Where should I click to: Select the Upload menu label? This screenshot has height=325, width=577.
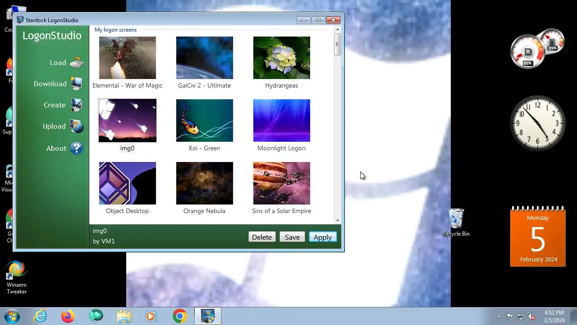pyautogui.click(x=54, y=126)
